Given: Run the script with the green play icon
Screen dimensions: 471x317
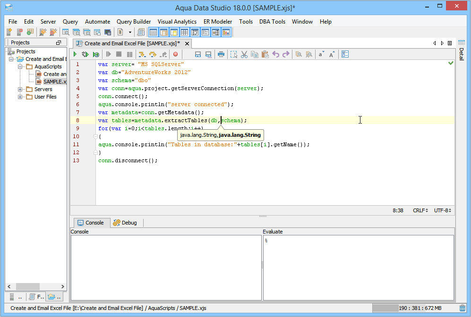Looking at the screenshot, I should [x=75, y=55].
